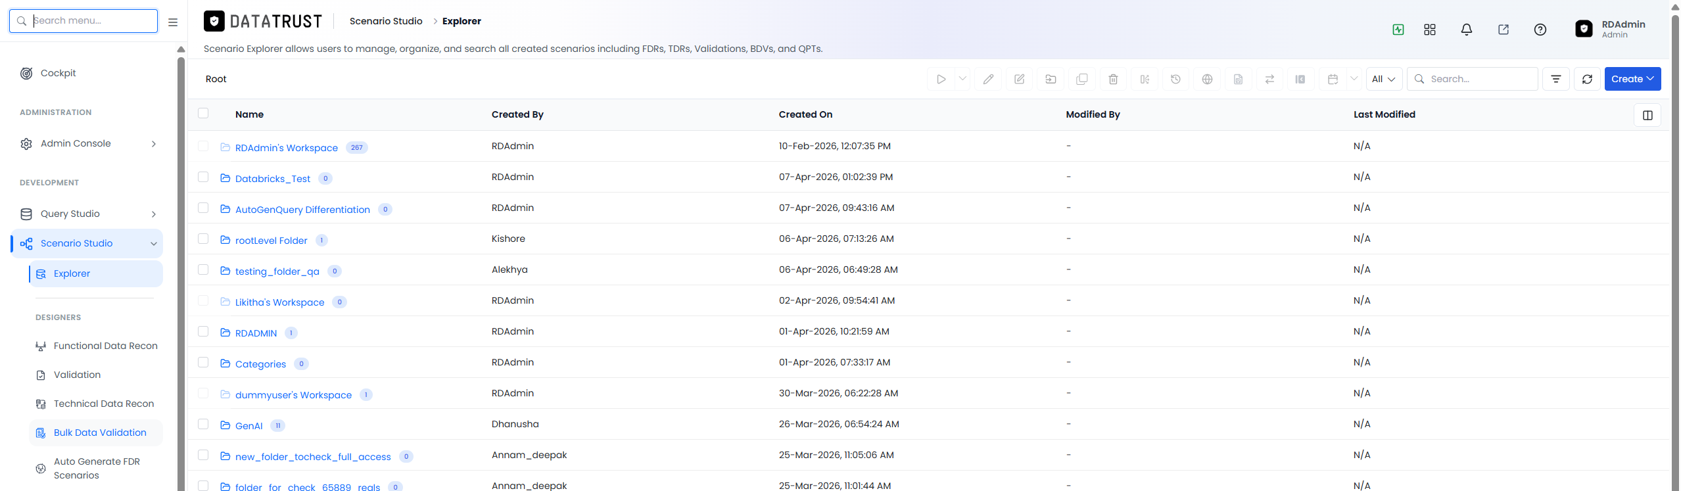Click the scenario Search input field
1681x491 pixels.
1472,79
